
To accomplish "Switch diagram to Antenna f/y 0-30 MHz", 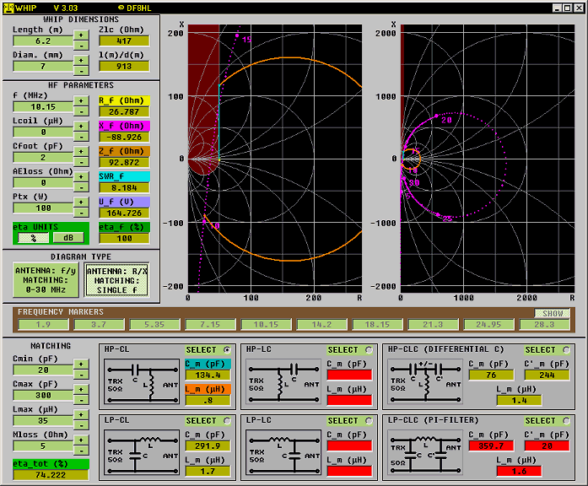I will 45,281.
